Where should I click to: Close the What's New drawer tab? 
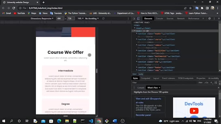coord(159,88)
